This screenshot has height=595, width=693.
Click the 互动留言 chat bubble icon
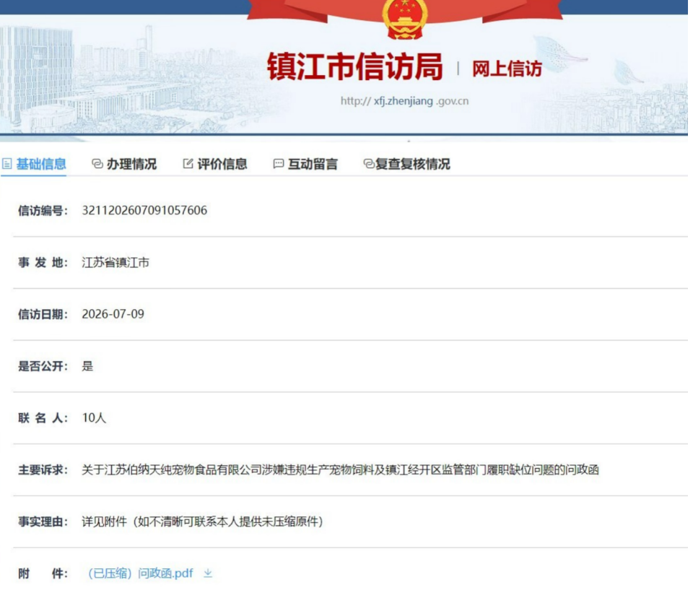click(x=279, y=164)
